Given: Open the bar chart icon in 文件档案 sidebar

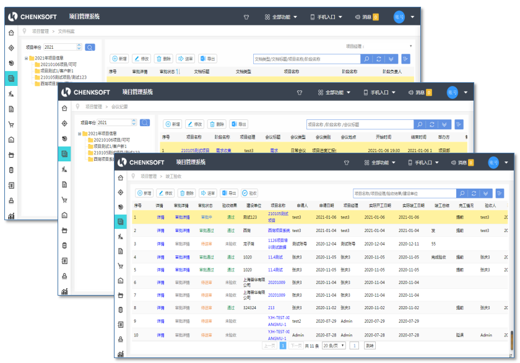Looking at the screenshot, I should [11, 216].
